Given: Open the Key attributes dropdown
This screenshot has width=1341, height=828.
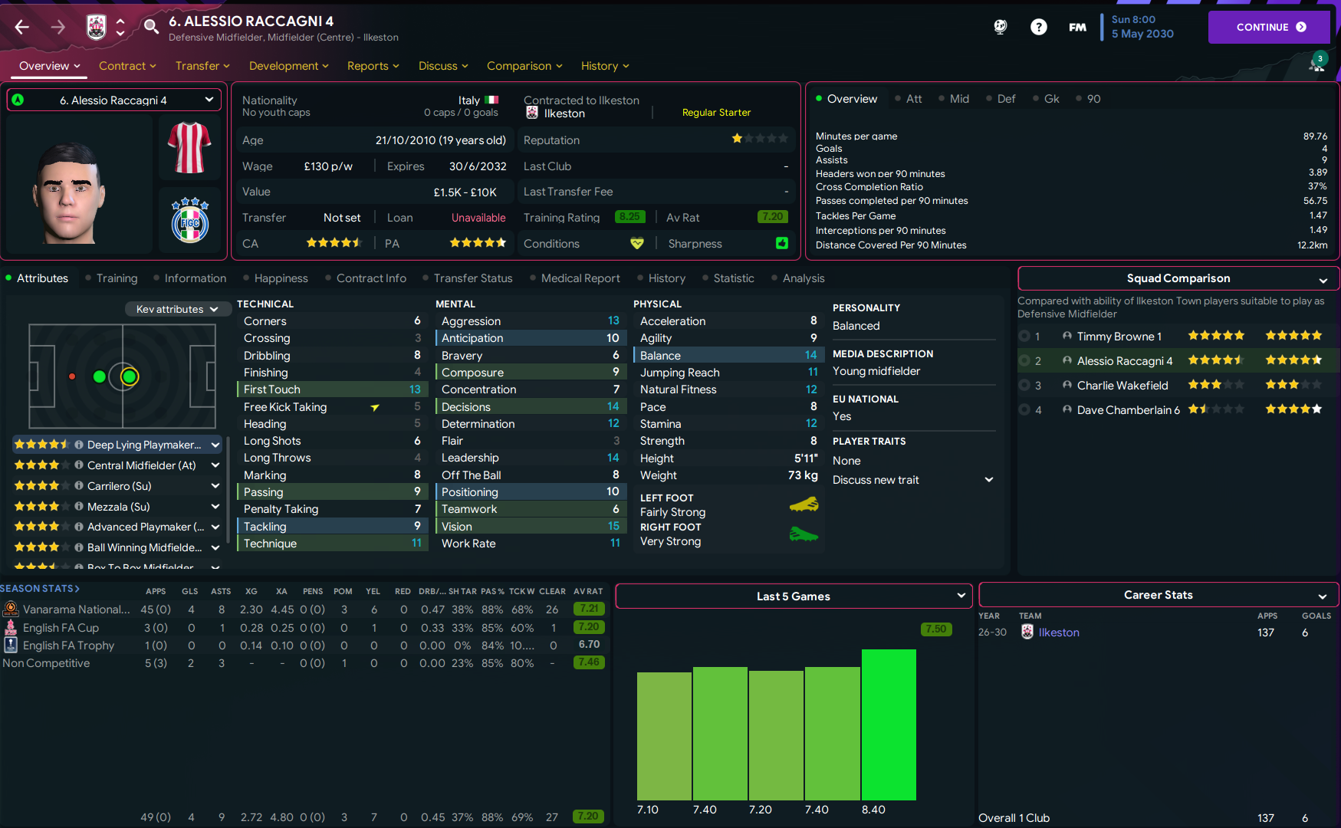Looking at the screenshot, I should [178, 309].
